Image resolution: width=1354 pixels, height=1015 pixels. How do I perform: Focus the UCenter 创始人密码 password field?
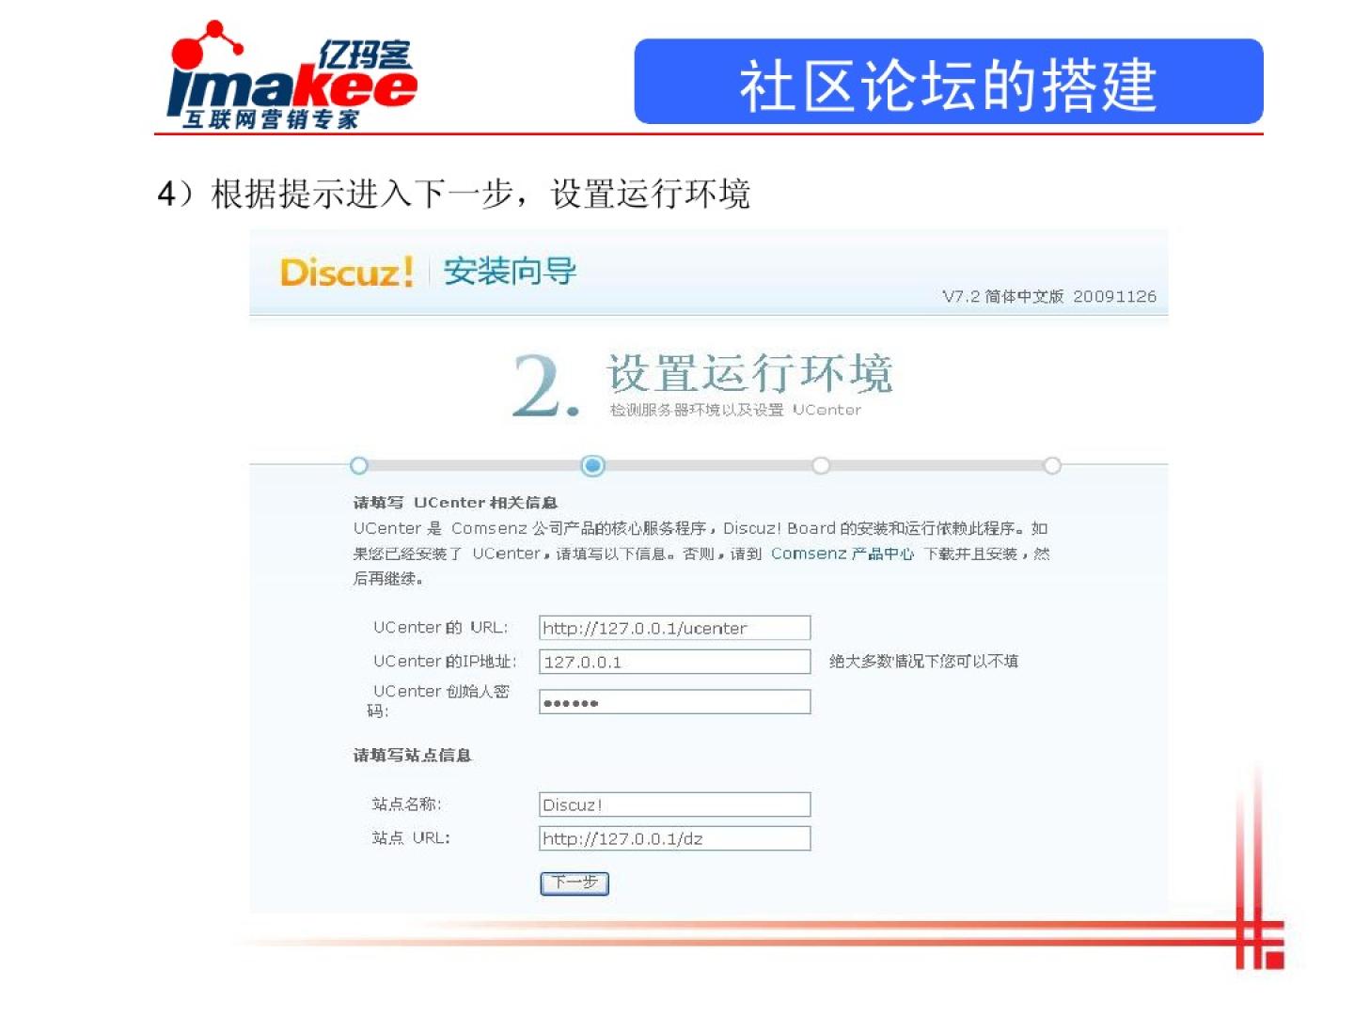pyautogui.click(x=674, y=702)
